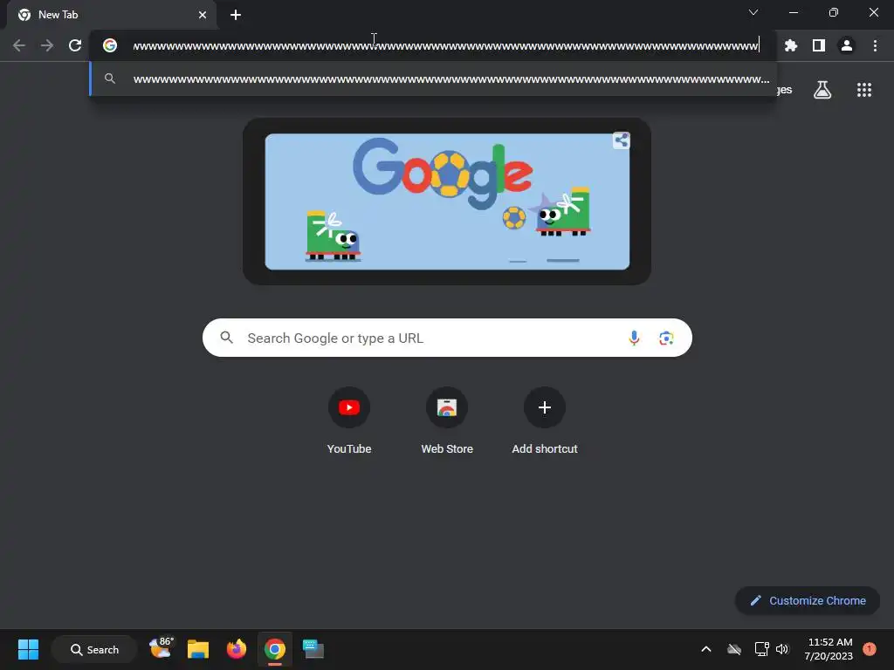The height and width of the screenshot is (670, 894).
Task: Open the Search Labs flask icon
Action: [822, 90]
